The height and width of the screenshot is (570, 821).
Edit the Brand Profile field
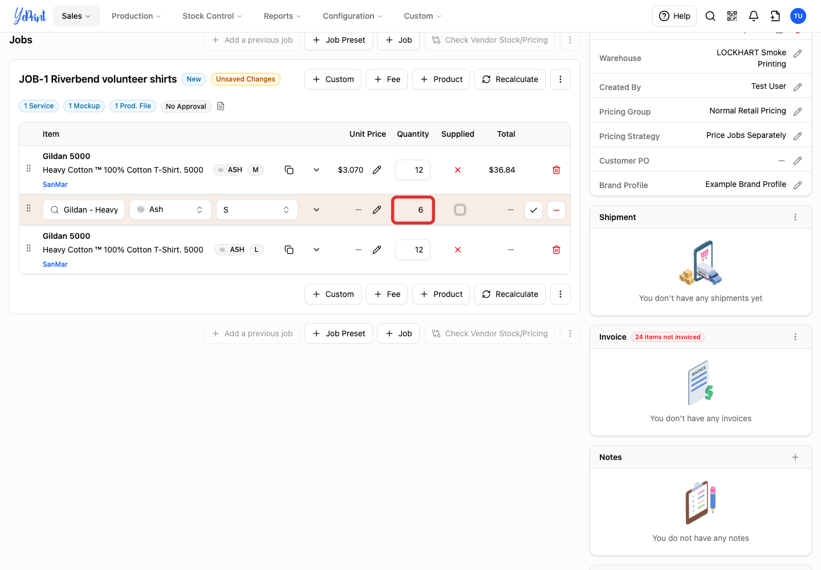tap(798, 185)
